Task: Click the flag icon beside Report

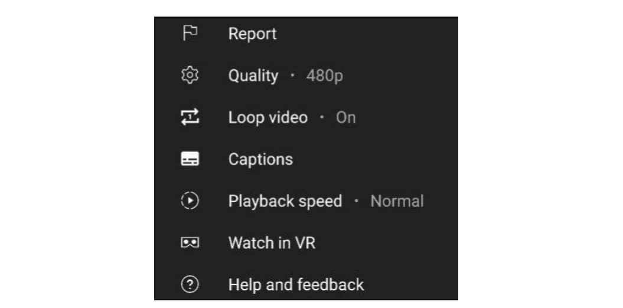Action: 190,34
